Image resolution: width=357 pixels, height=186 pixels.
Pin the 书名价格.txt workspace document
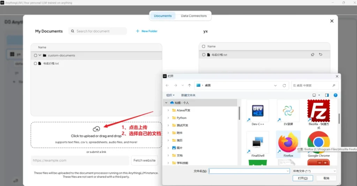312,55
